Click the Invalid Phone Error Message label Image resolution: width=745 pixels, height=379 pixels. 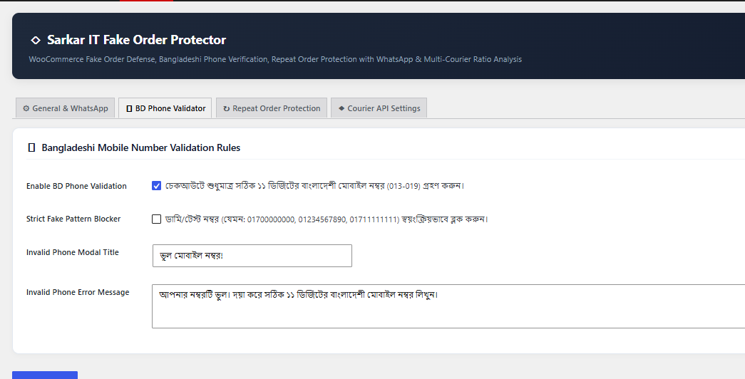click(x=78, y=292)
